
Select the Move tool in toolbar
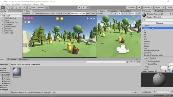[3, 8]
